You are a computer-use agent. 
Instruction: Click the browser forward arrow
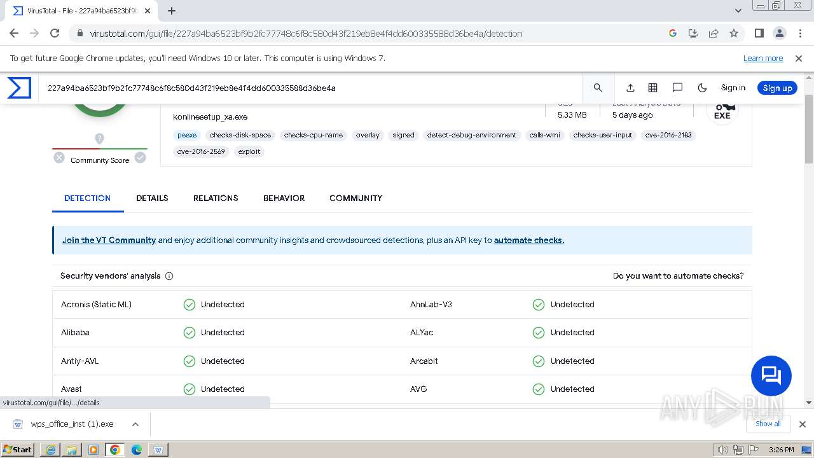(x=34, y=33)
